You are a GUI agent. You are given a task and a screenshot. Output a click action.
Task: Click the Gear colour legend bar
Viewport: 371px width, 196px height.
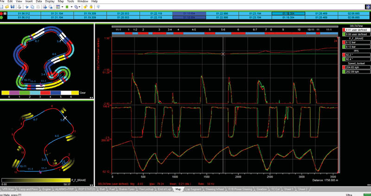[40, 92]
